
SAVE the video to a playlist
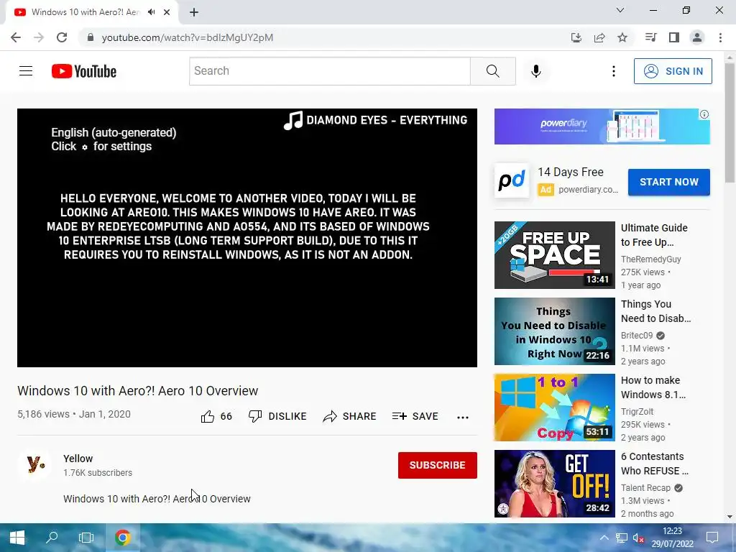[x=415, y=416]
